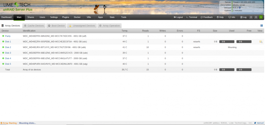The height and width of the screenshot is (125, 265).
Task: Open the Stats menu
Action: tap(112, 17)
